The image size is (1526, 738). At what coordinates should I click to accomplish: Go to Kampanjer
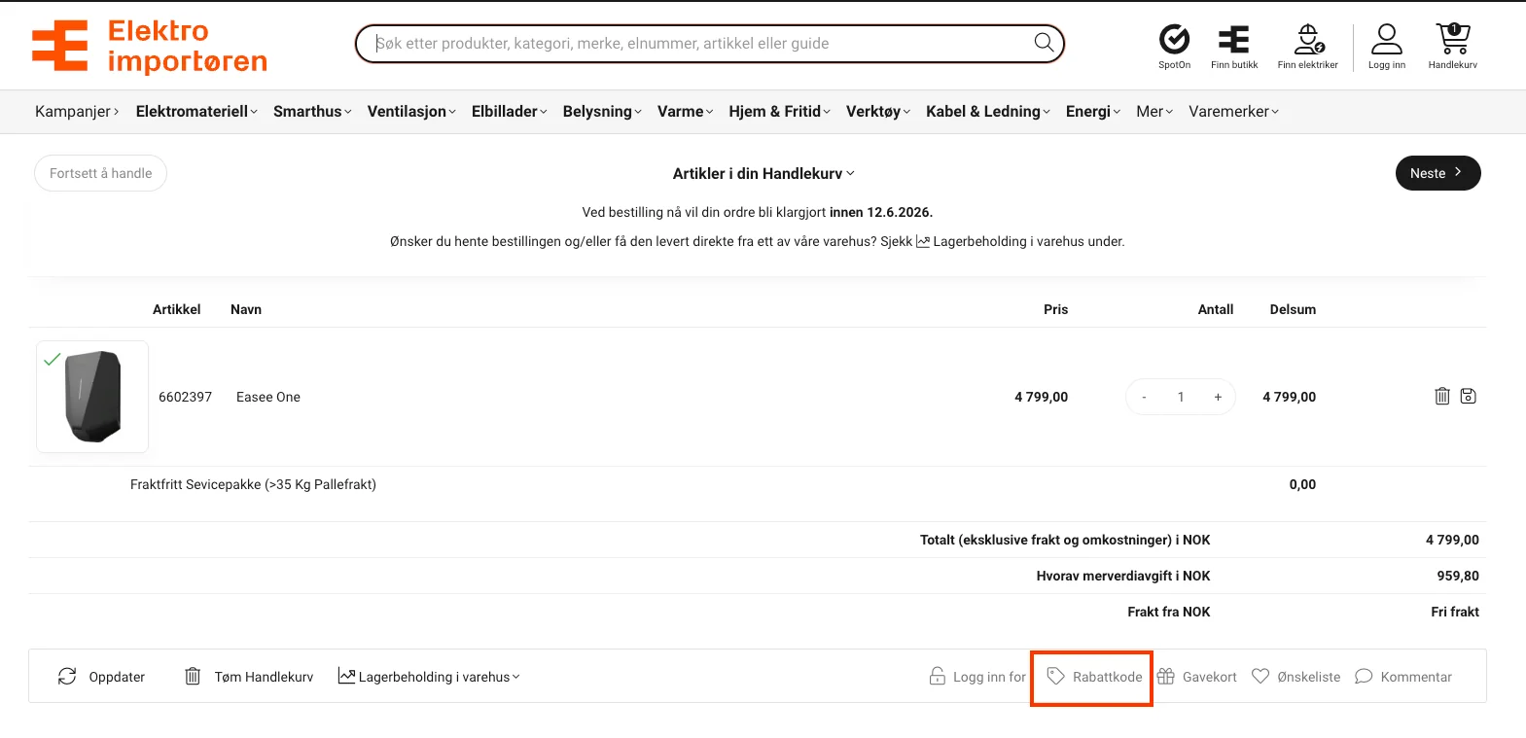point(77,112)
